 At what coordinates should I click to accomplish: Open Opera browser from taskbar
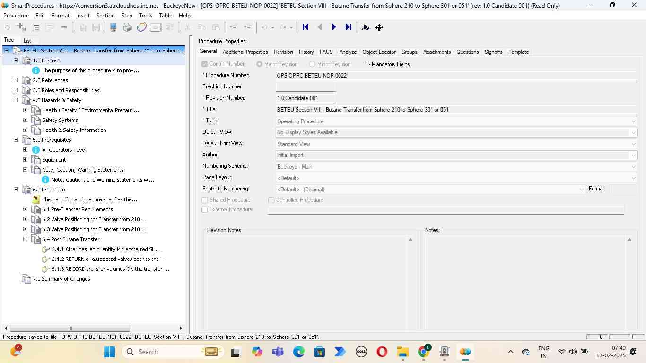click(382, 352)
